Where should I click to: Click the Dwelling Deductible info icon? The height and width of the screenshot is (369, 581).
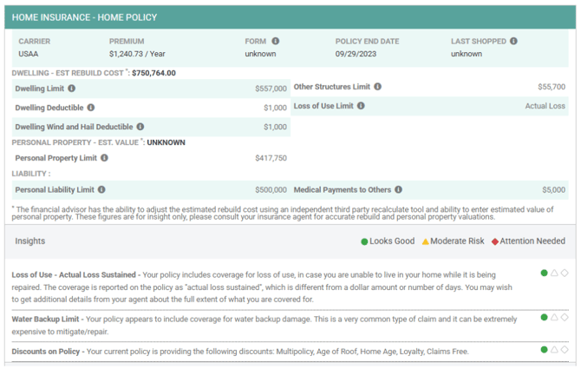91,108
